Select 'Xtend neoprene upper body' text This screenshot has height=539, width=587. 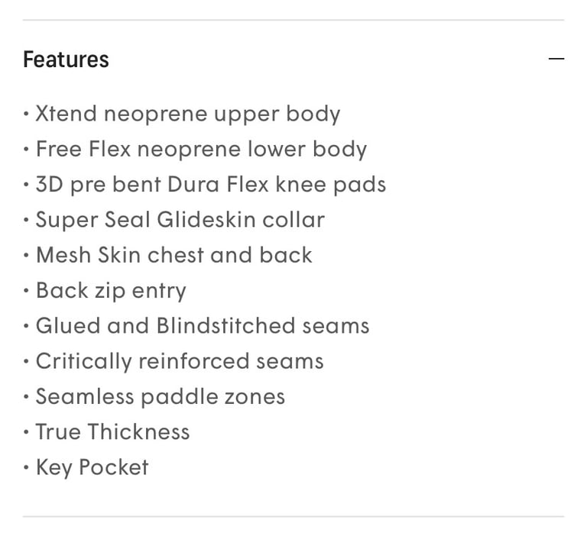tap(188, 114)
